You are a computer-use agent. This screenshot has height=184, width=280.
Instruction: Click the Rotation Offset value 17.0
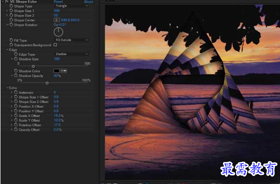click(57, 125)
